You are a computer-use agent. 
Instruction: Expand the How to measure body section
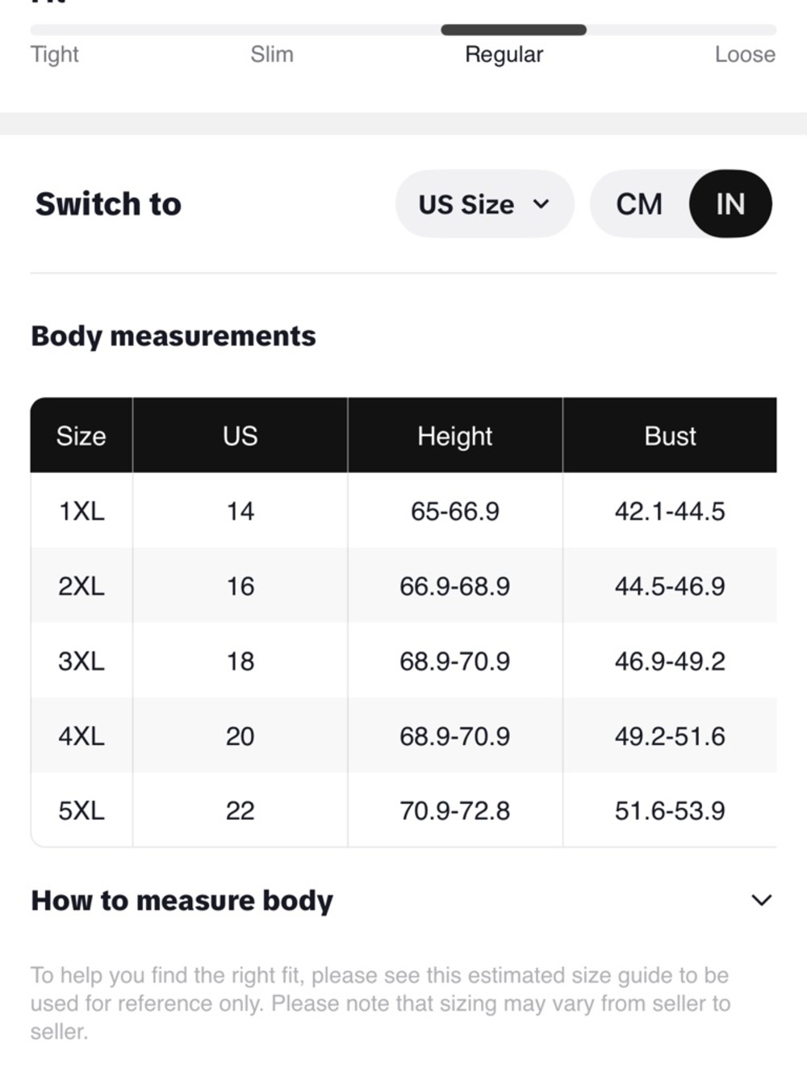(x=403, y=900)
